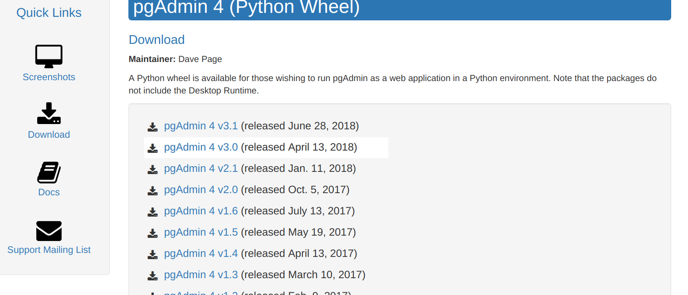This screenshot has width=688, height=295.
Task: Click the Screenshots monitor icon
Action: [x=49, y=57]
